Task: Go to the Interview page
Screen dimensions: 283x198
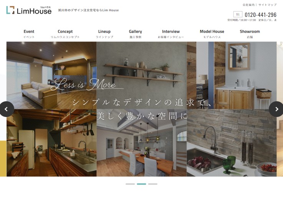Action: tap(171, 34)
